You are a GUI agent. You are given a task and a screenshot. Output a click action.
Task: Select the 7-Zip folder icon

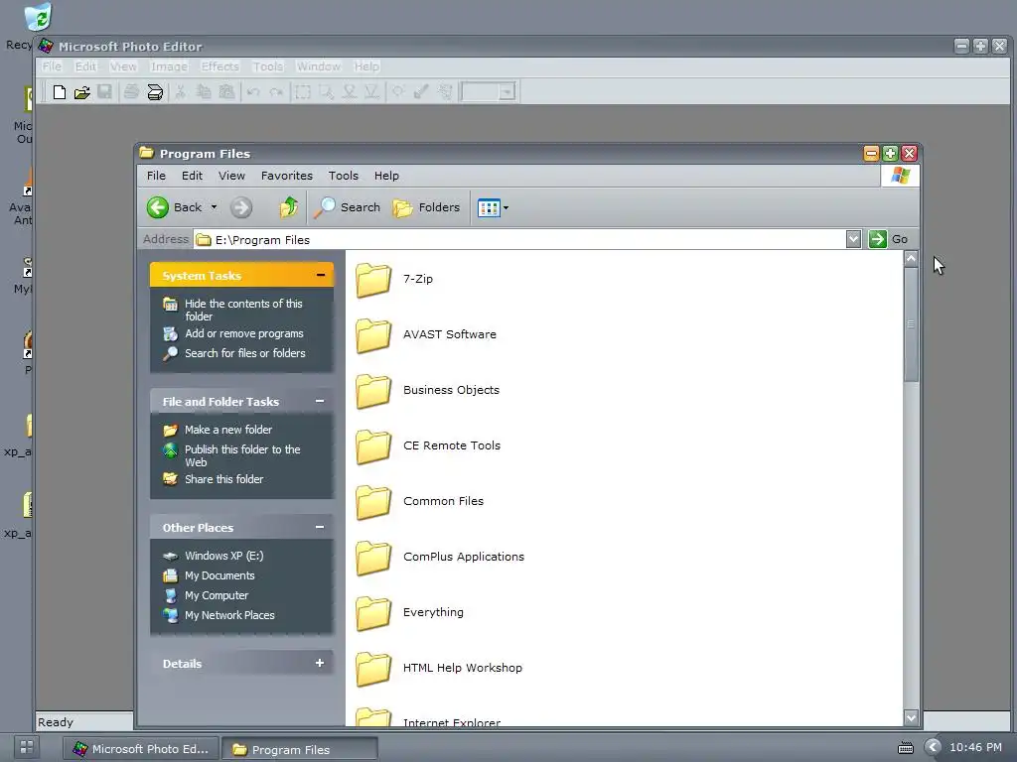pos(373,279)
